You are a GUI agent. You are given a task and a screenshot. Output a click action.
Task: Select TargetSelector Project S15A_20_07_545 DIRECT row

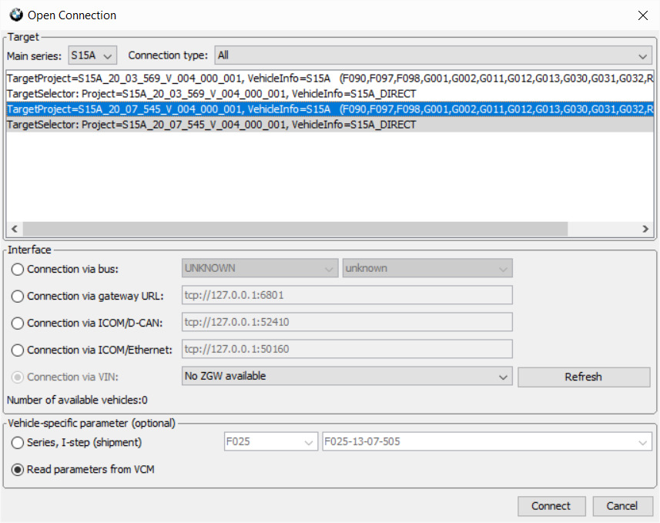[x=330, y=125]
